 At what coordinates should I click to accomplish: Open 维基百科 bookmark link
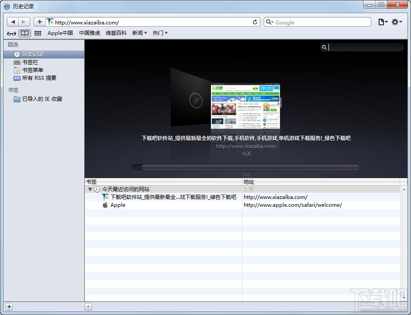pyautogui.click(x=116, y=33)
